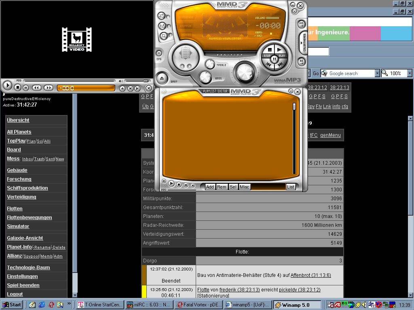Click Previous in the Playlist Editor mini controls
The height and width of the screenshot is (310, 414).
coord(164,181)
